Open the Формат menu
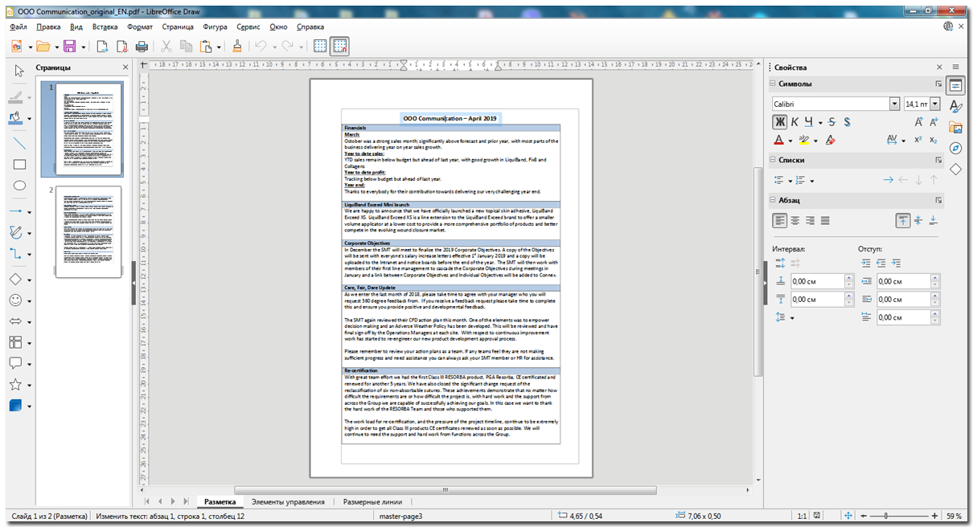The width and height of the screenshot is (973, 527). [x=140, y=27]
